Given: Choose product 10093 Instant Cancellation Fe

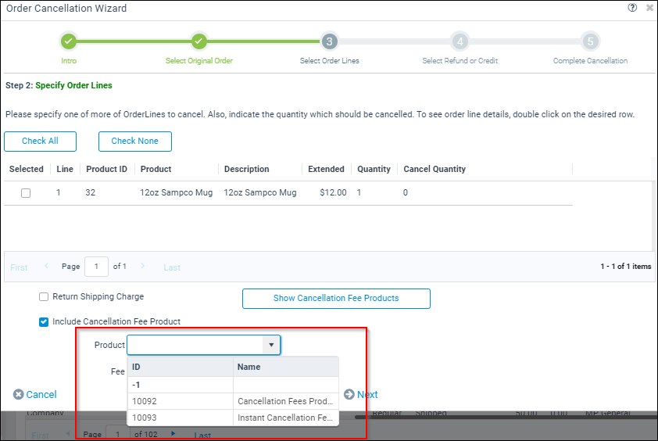Looking at the screenshot, I should pyautogui.click(x=233, y=418).
